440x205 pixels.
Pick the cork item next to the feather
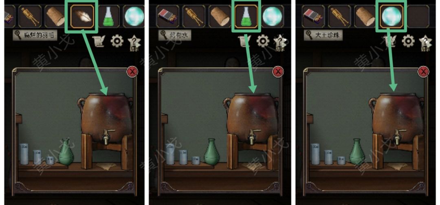(55, 16)
